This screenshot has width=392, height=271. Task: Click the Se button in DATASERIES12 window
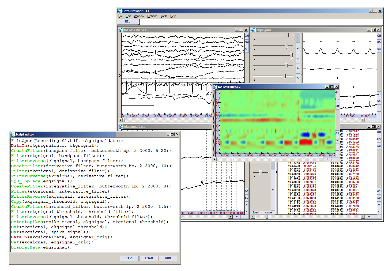coord(337,140)
